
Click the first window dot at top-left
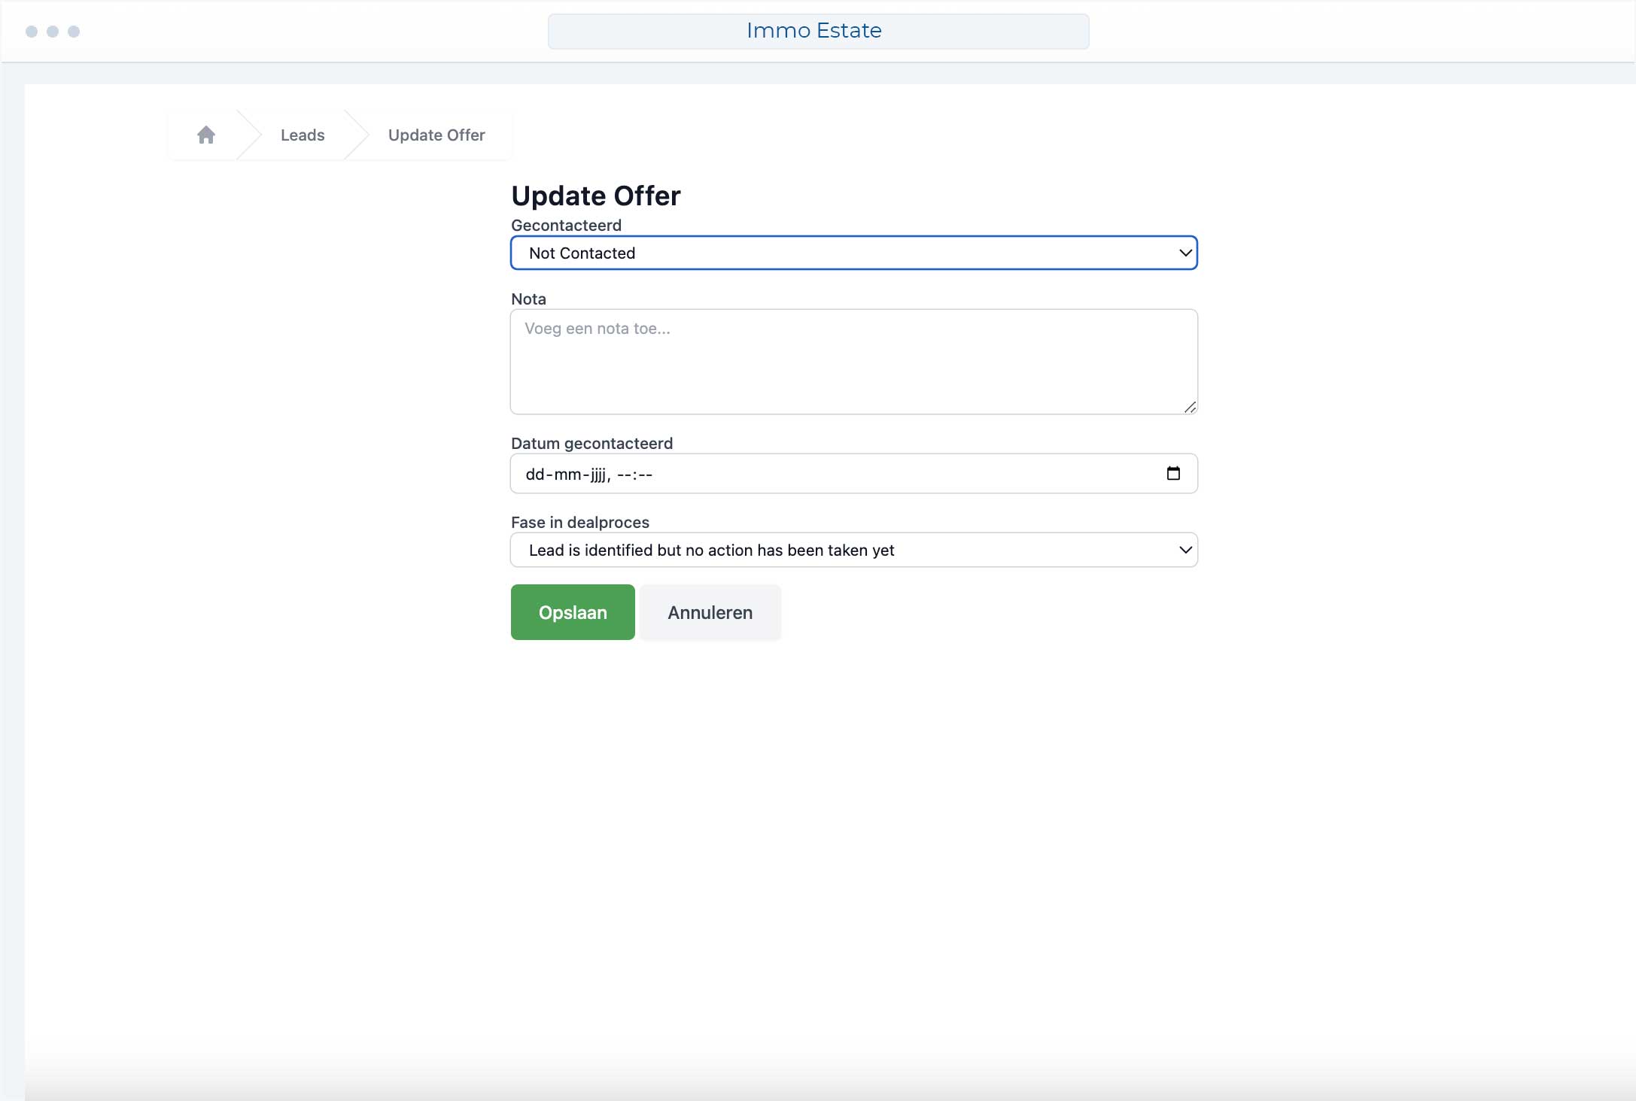[x=32, y=32]
